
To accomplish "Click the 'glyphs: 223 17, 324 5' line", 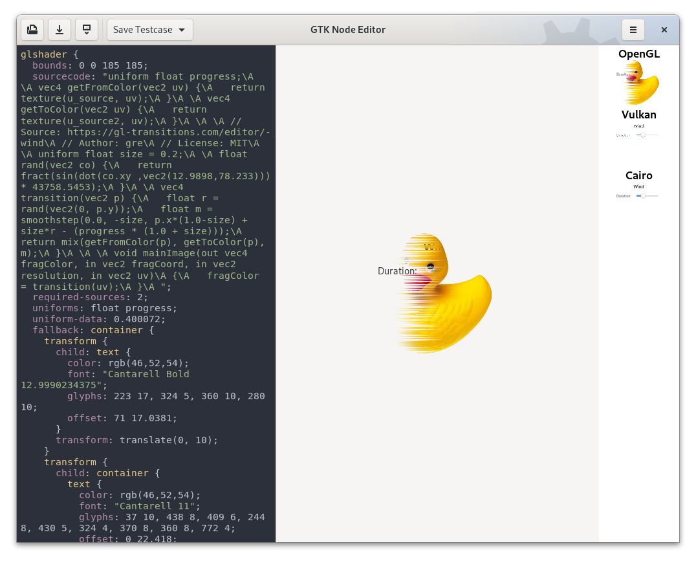I will [x=166, y=396].
